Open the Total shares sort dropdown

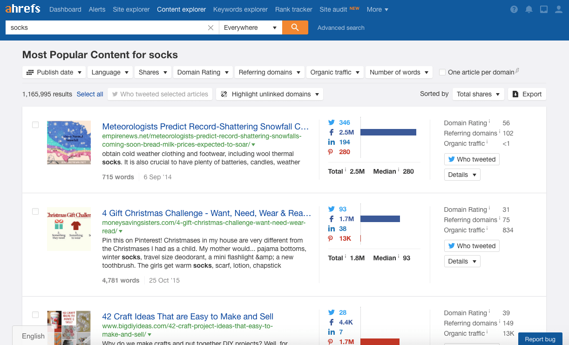point(478,94)
